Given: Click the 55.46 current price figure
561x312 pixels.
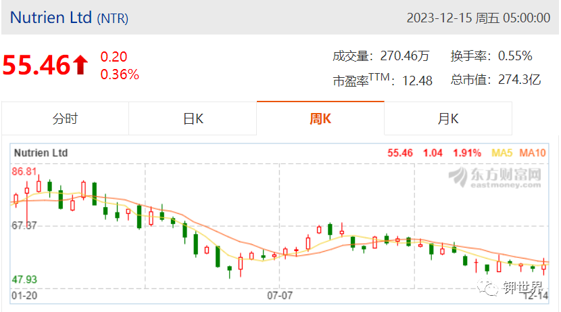Looking at the screenshot, I should tap(36, 65).
